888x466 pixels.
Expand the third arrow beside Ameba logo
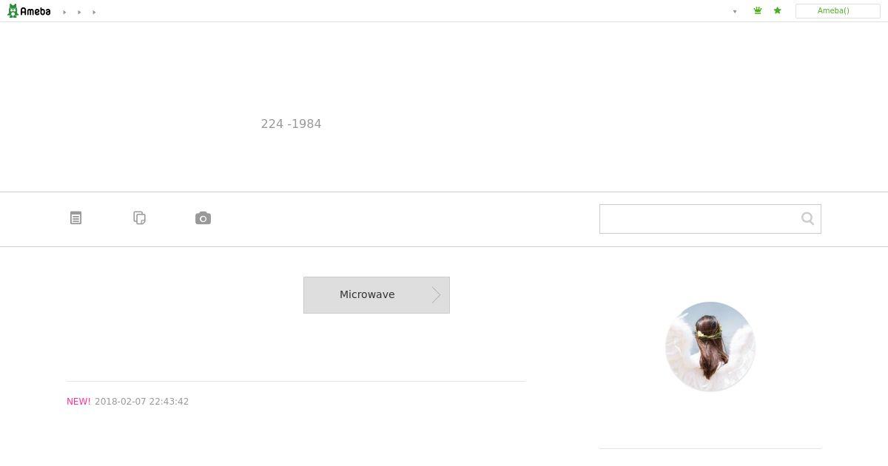(x=94, y=12)
